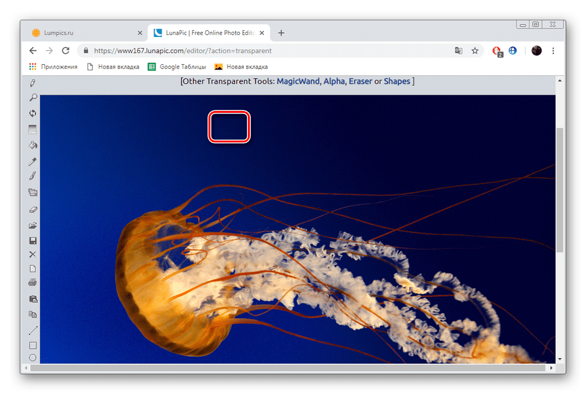Viewport: 586px width, 394px height.
Task: Select the Rectangle shape tool
Action: [x=33, y=345]
